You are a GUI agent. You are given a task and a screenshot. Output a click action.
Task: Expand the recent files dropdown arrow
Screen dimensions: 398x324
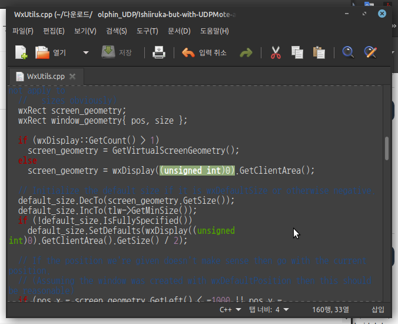click(86, 53)
